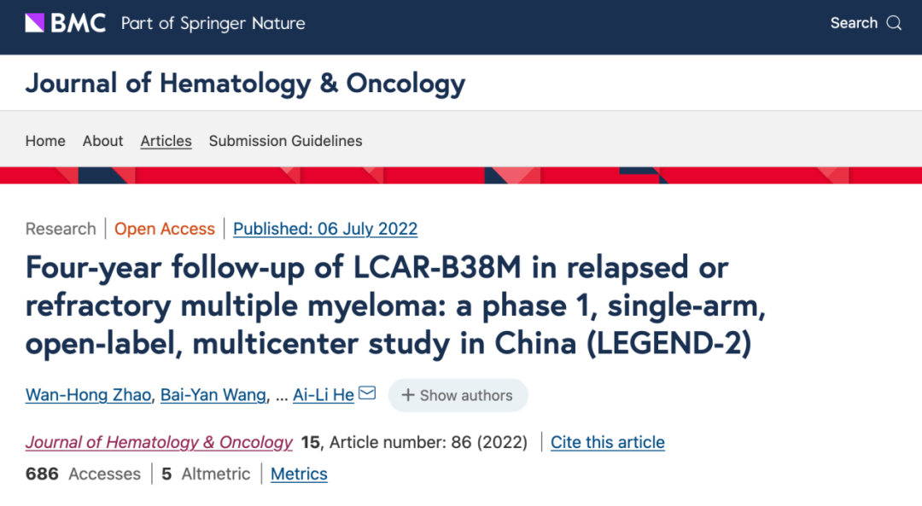Viewport: 922px width, 506px height.
Task: Click the Search text in header
Action: coord(854,23)
